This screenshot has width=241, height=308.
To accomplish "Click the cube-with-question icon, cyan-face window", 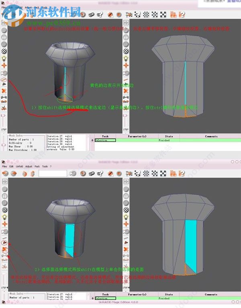I will pos(100,173).
